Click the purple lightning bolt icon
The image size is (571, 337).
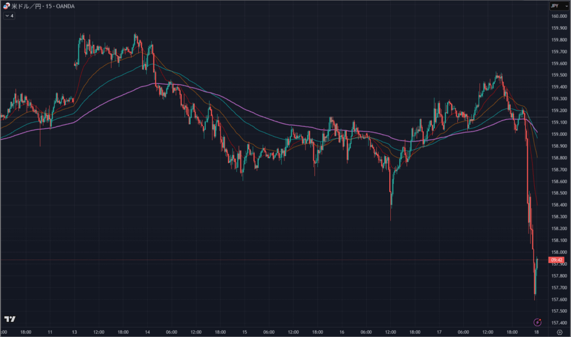(538, 322)
